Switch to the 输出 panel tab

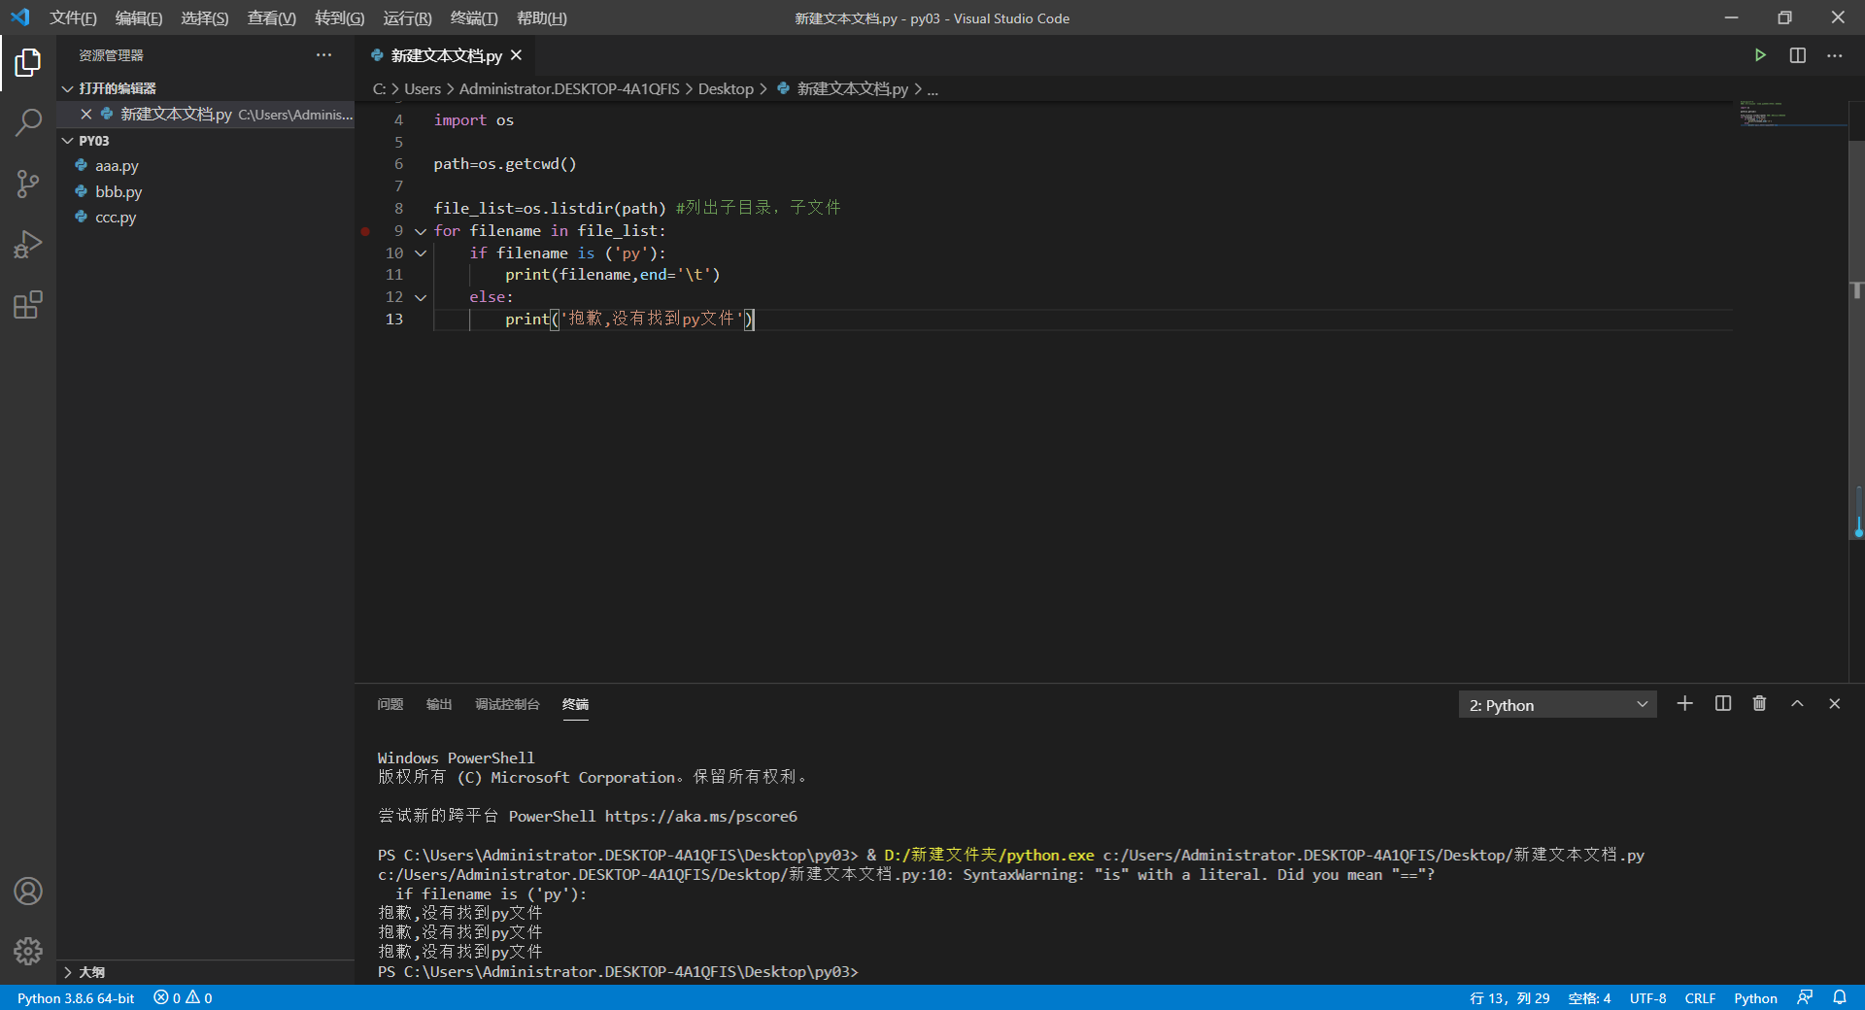click(x=439, y=704)
